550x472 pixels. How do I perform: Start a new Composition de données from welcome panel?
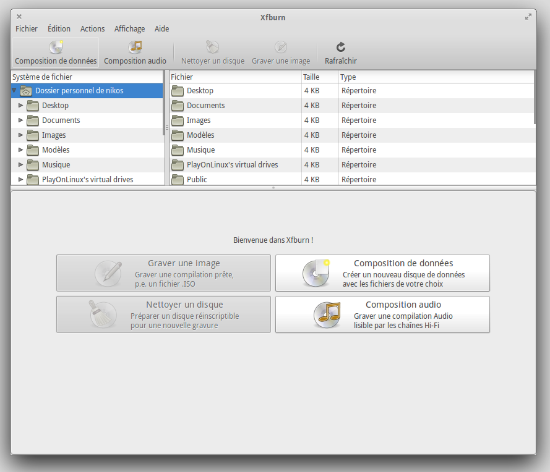[382, 273]
